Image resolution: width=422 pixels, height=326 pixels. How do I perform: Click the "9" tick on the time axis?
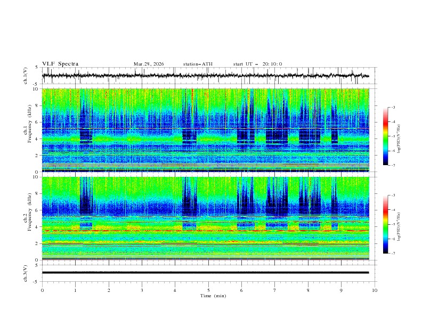[x=341, y=290]
